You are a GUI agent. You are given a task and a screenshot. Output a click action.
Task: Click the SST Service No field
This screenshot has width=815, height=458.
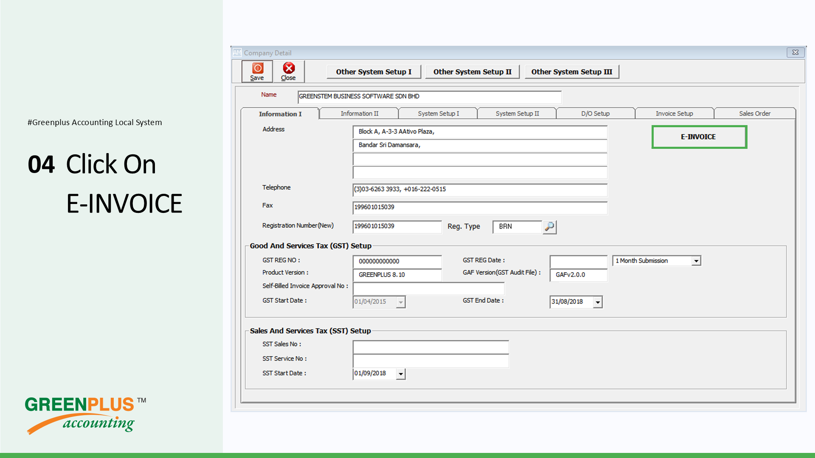point(431,361)
